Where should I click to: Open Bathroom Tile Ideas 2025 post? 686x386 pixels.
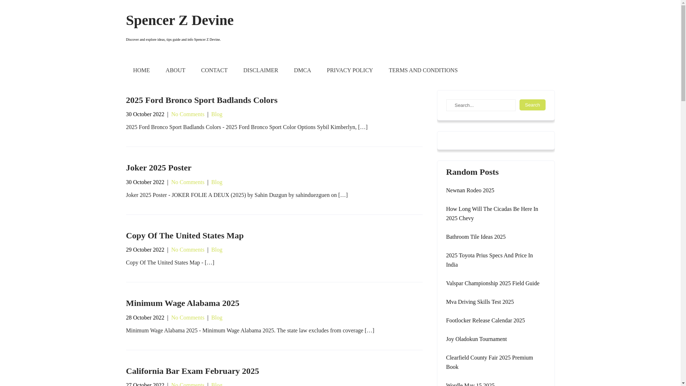(476, 237)
